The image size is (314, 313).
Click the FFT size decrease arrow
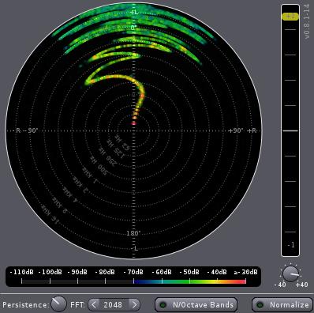point(93,305)
